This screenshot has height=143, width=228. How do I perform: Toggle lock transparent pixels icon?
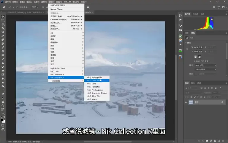tap(191, 97)
